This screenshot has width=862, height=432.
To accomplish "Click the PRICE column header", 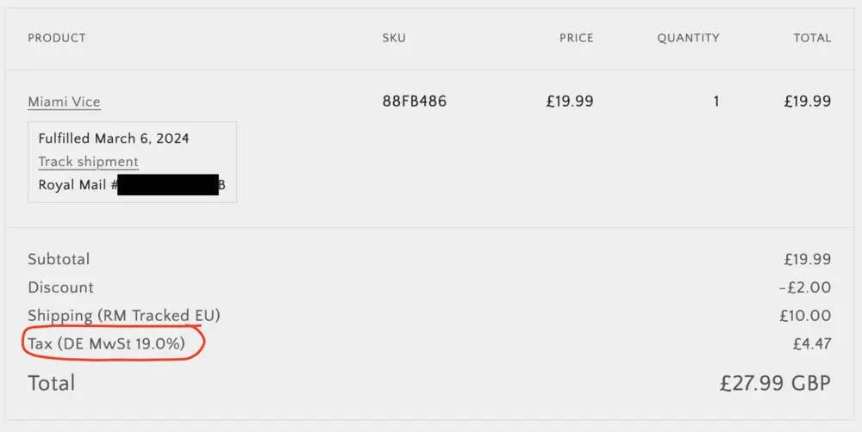I will click(x=576, y=38).
